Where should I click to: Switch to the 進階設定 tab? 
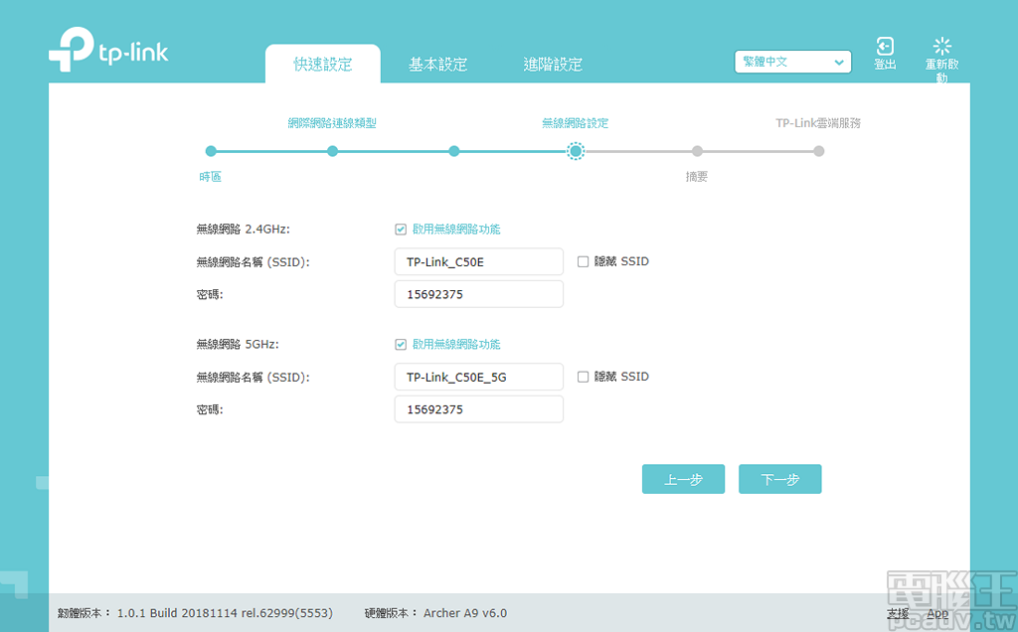pos(554,63)
